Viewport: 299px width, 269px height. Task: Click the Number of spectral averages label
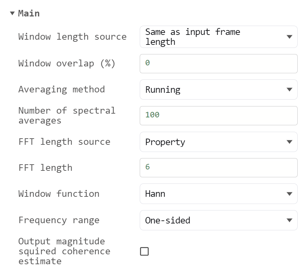point(67,115)
